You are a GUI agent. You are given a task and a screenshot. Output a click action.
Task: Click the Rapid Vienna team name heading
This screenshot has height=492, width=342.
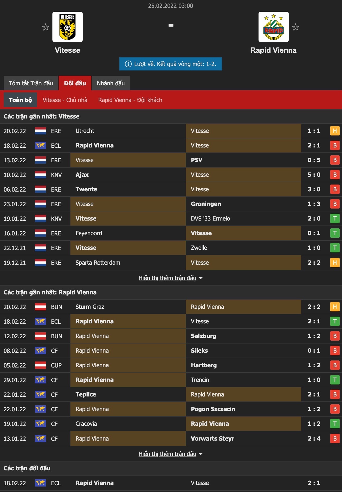(x=274, y=50)
